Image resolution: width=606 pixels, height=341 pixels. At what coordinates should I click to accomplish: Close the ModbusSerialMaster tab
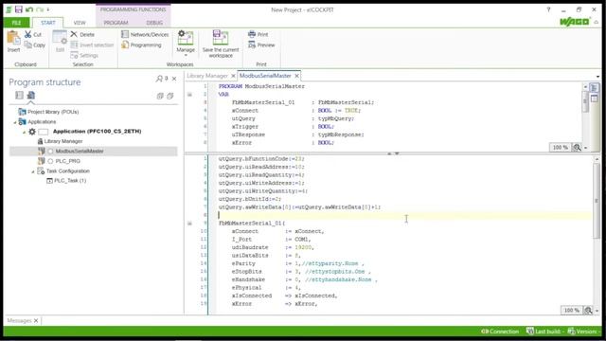pos(296,76)
